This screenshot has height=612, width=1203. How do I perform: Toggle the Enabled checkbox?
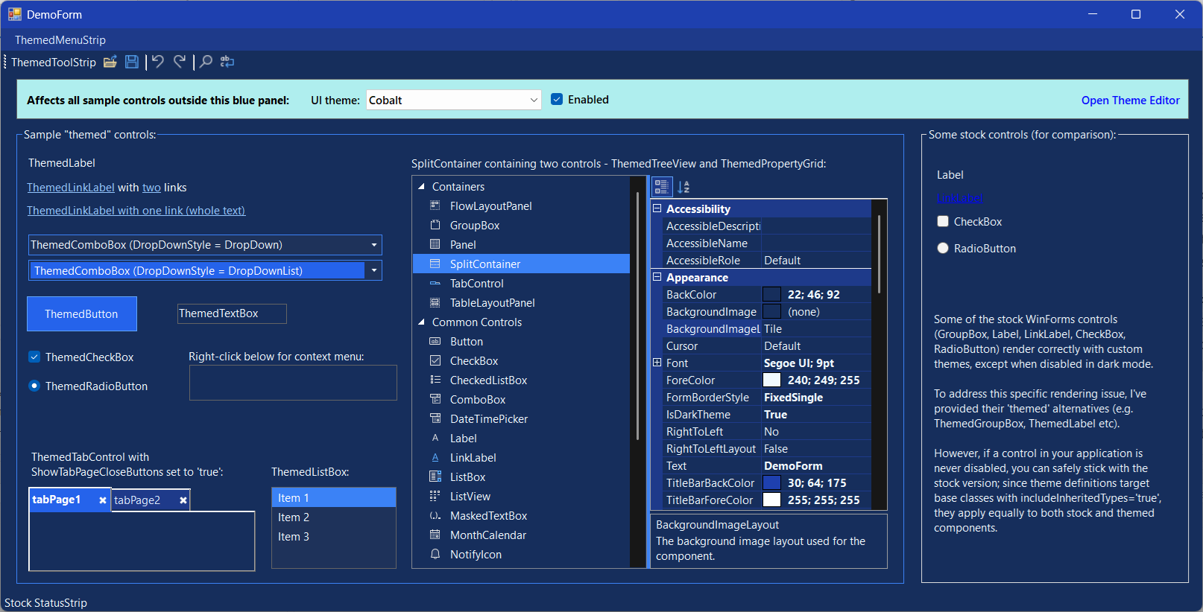(557, 99)
